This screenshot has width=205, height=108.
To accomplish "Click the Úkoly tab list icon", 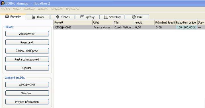I will pos(34,17).
